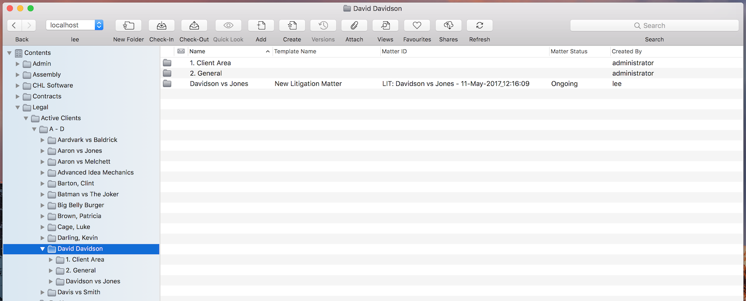Select Advanced Idea Mechanics in sidebar
746x301 pixels.
pos(95,173)
